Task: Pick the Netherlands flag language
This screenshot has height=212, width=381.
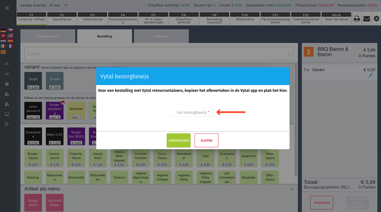Action: pyautogui.click(x=3, y=41)
